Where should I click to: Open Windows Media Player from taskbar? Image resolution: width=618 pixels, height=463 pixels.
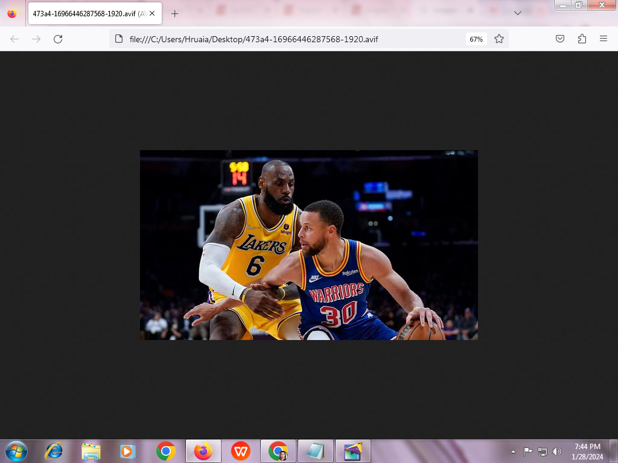pos(127,451)
